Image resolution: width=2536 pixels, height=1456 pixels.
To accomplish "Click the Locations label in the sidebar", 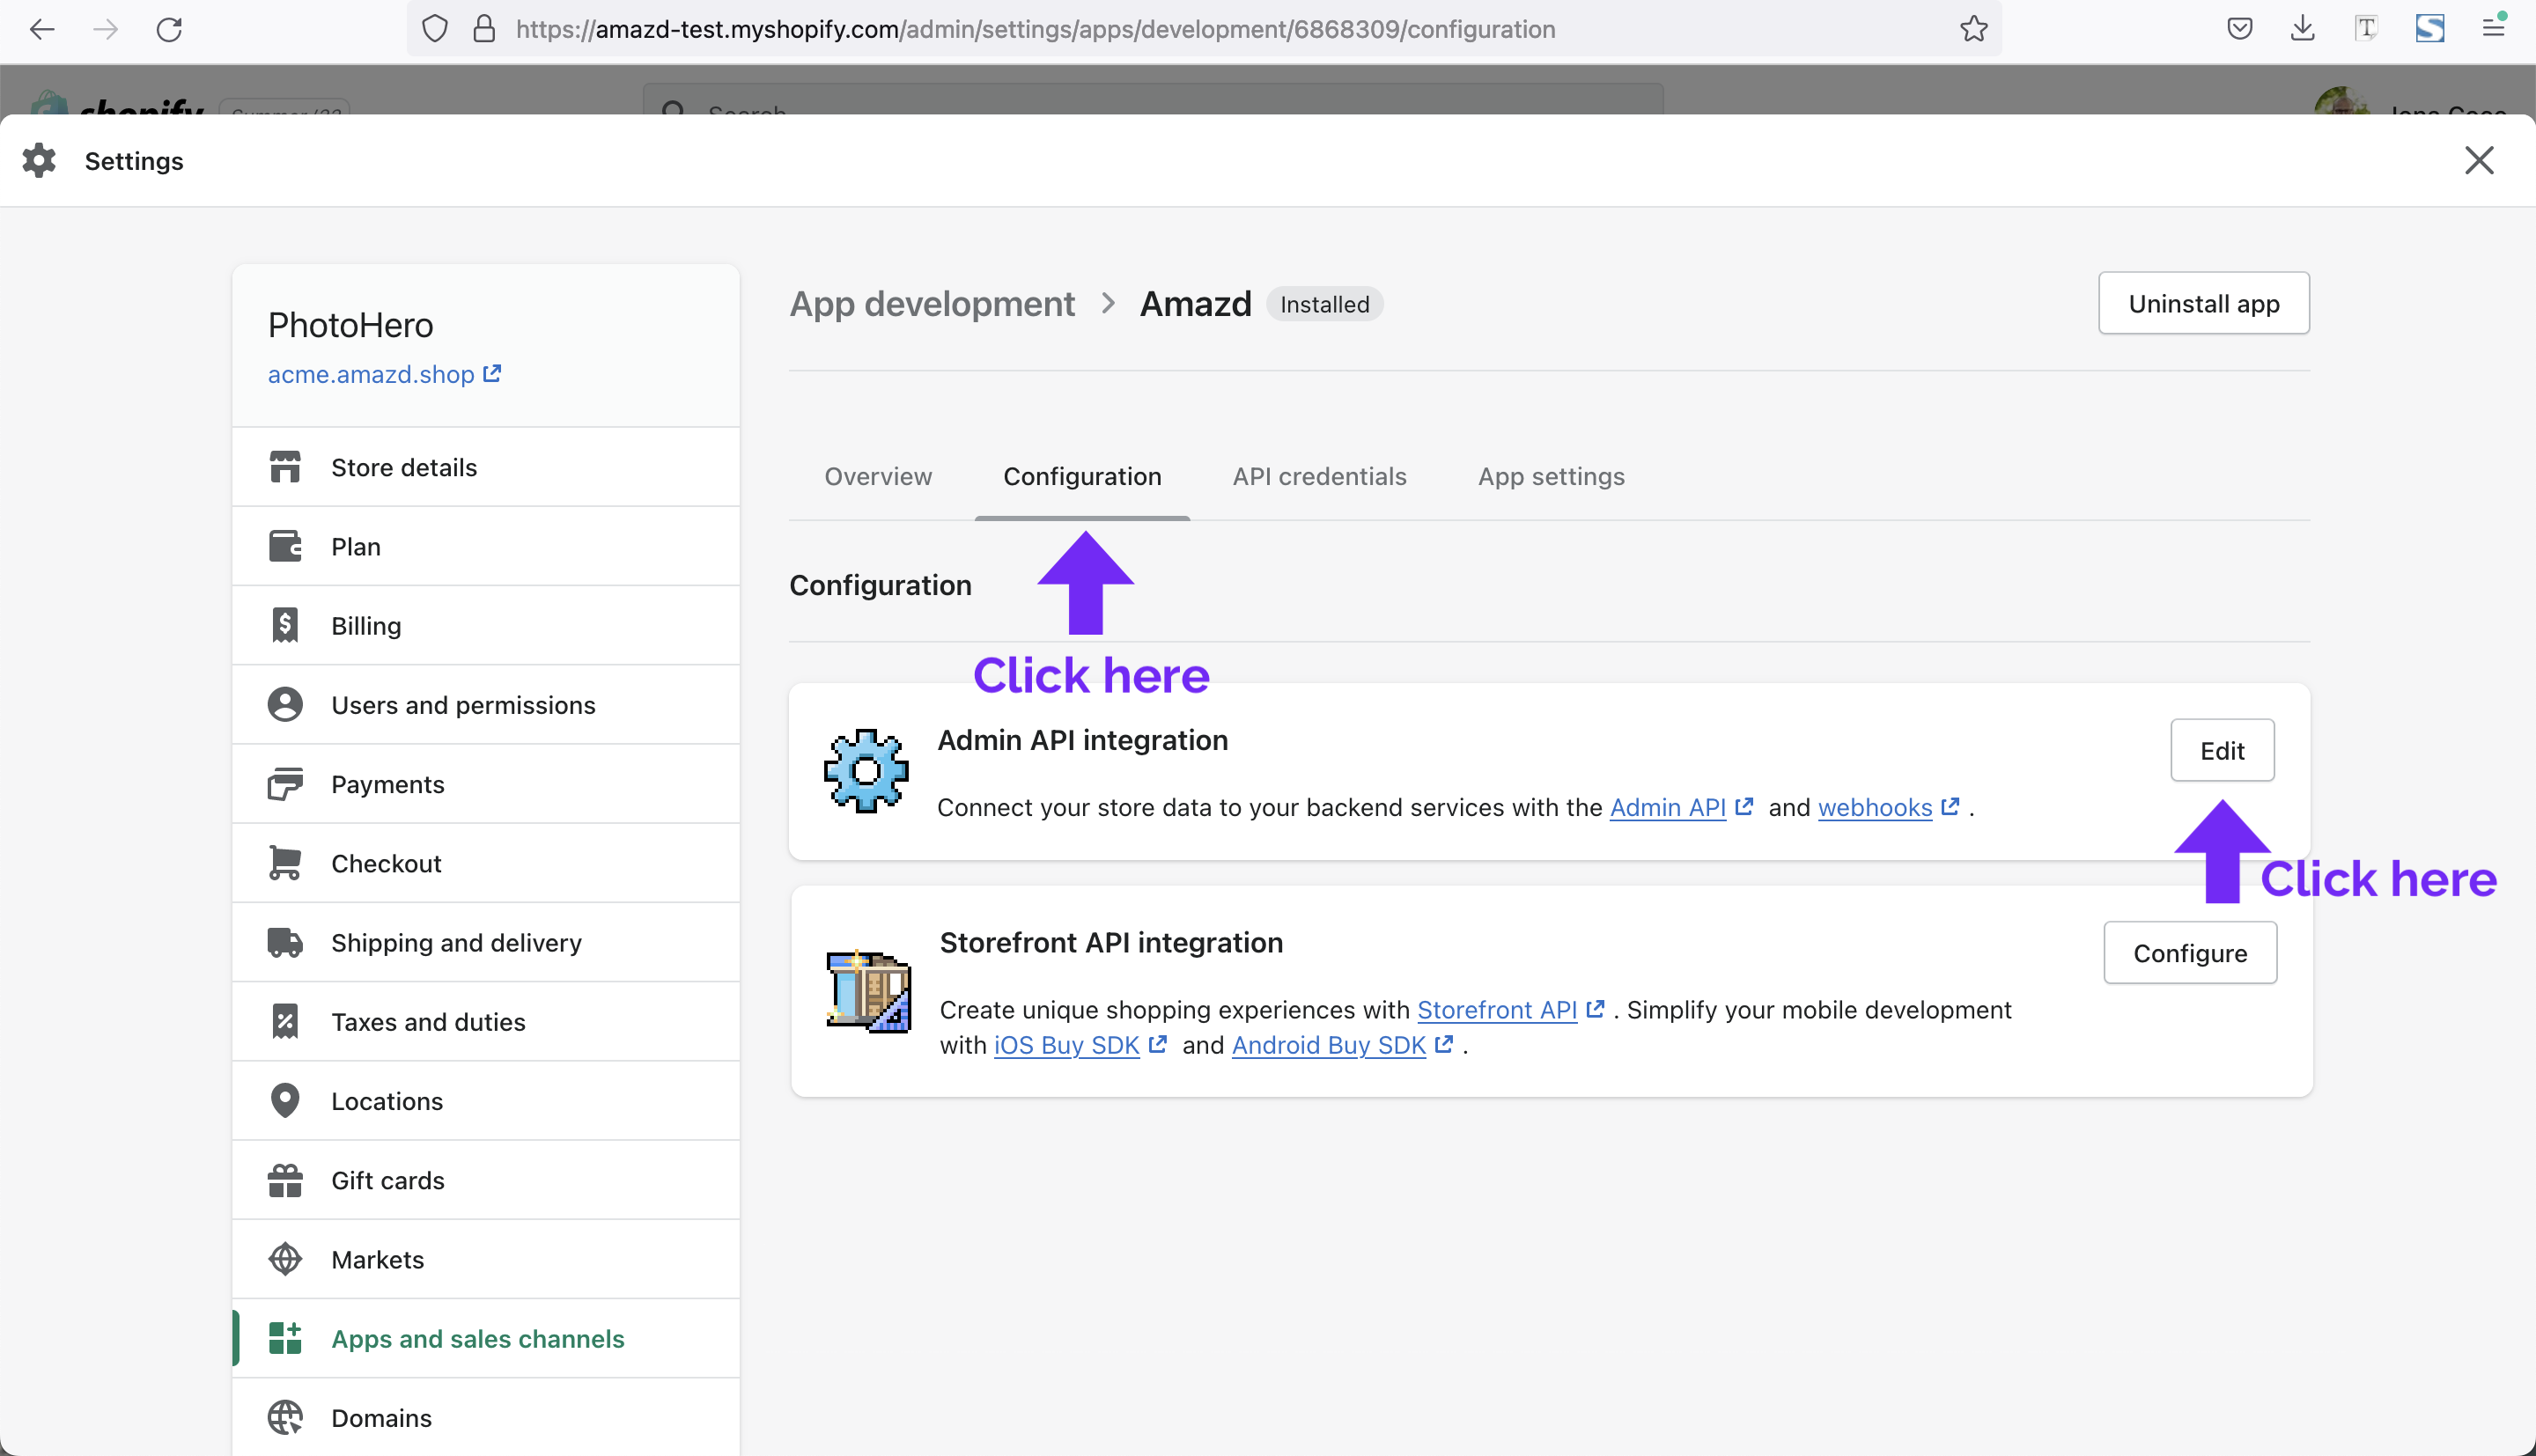I will 387,1101.
